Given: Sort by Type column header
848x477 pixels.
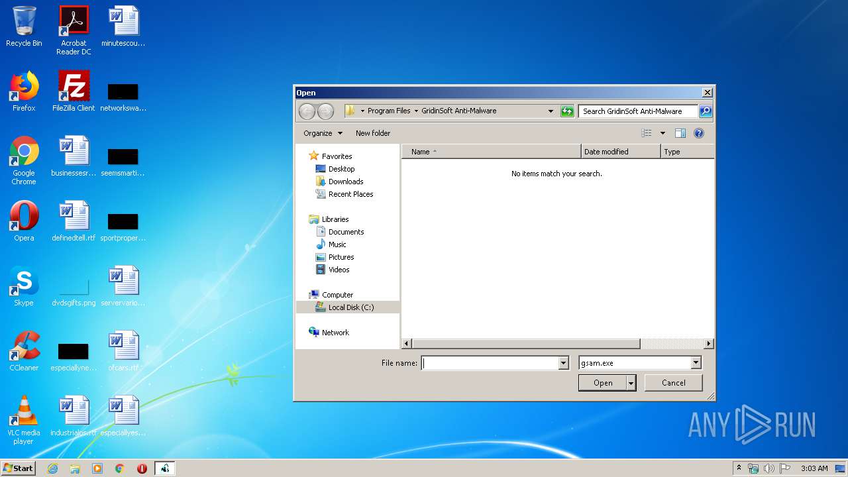Looking at the screenshot, I should coord(688,152).
